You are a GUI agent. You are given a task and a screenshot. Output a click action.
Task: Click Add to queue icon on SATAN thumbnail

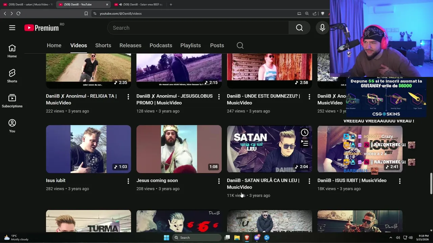[305, 143]
